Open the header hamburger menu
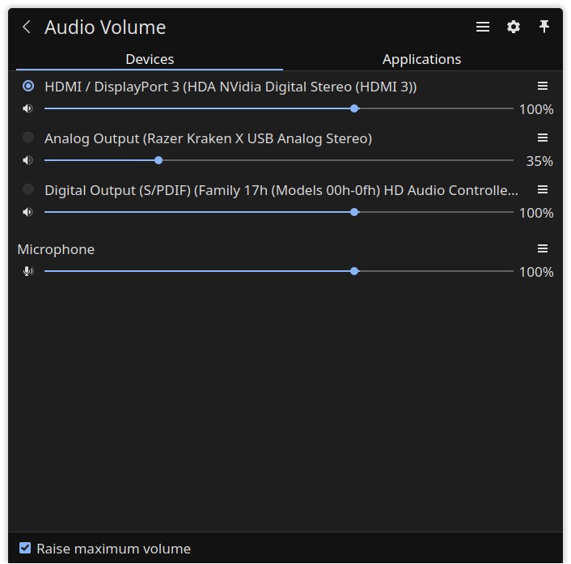571x564 pixels. coord(483,27)
